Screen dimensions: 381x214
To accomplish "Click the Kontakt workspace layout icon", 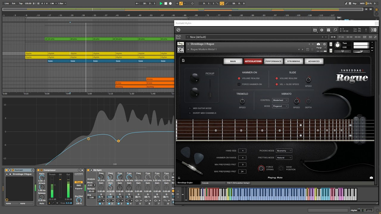I will [329, 30].
